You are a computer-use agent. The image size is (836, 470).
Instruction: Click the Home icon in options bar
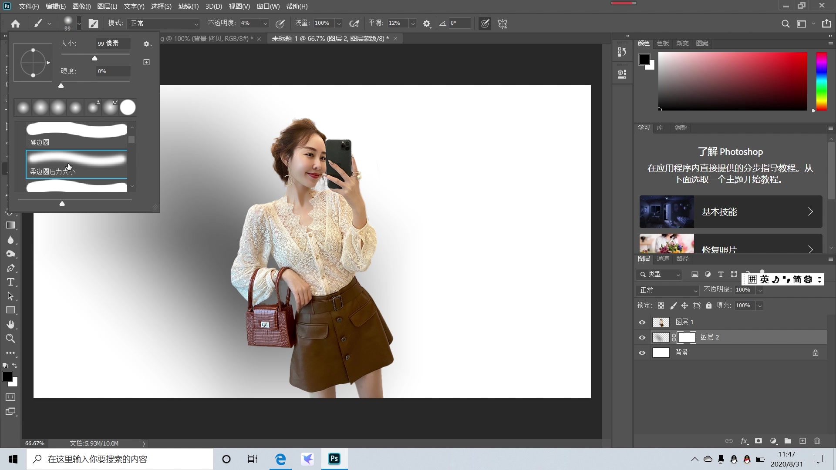point(15,23)
